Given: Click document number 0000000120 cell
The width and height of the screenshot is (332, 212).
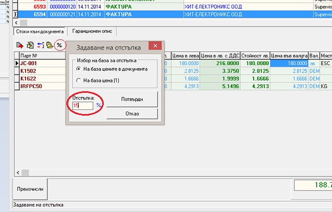Looking at the screenshot, I should click(x=62, y=7).
